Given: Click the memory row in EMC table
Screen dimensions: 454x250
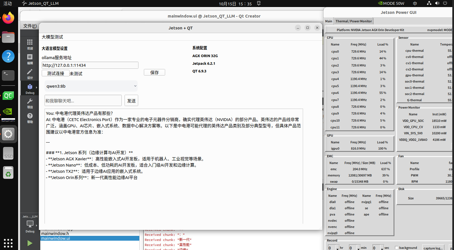Looking at the screenshot, I should tap(360, 175).
